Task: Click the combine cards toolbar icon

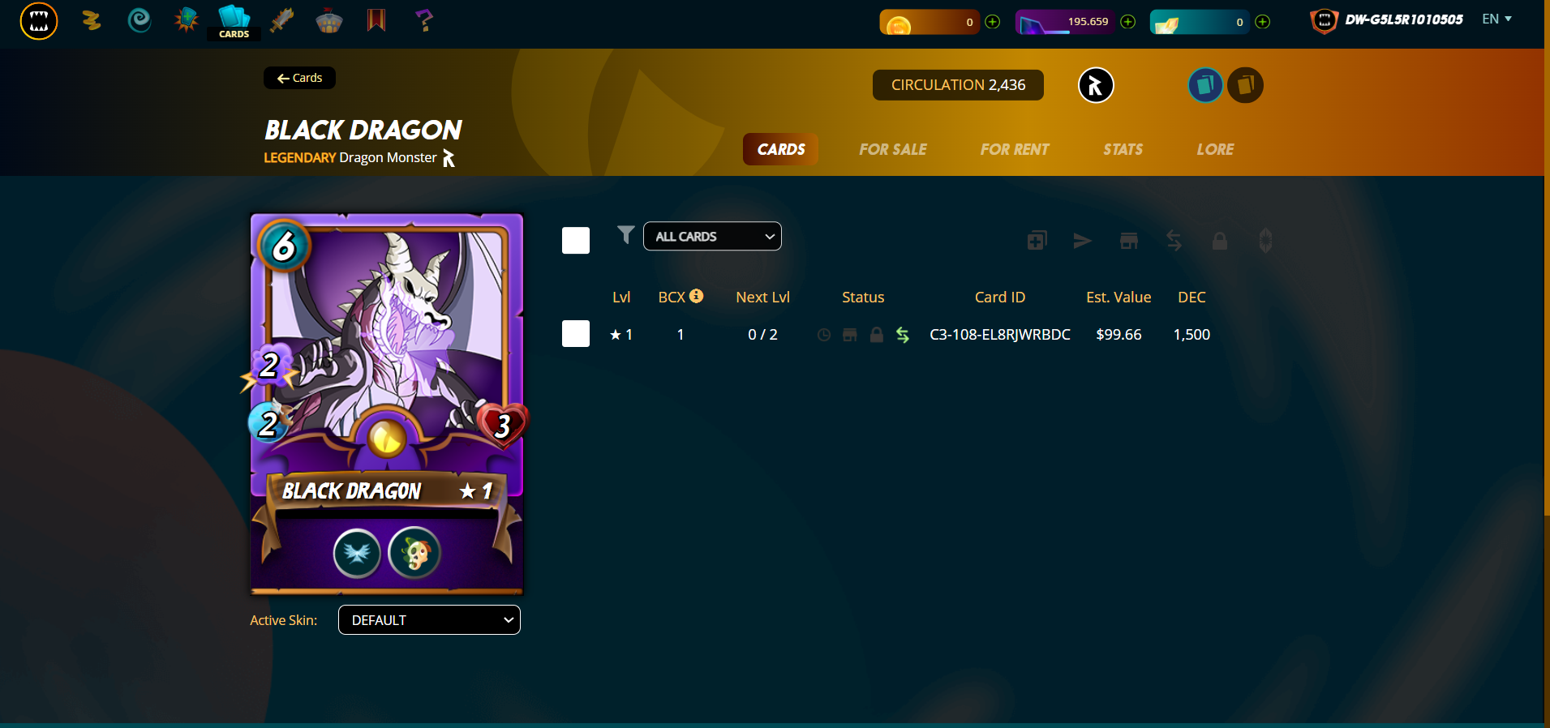Action: coord(1037,240)
